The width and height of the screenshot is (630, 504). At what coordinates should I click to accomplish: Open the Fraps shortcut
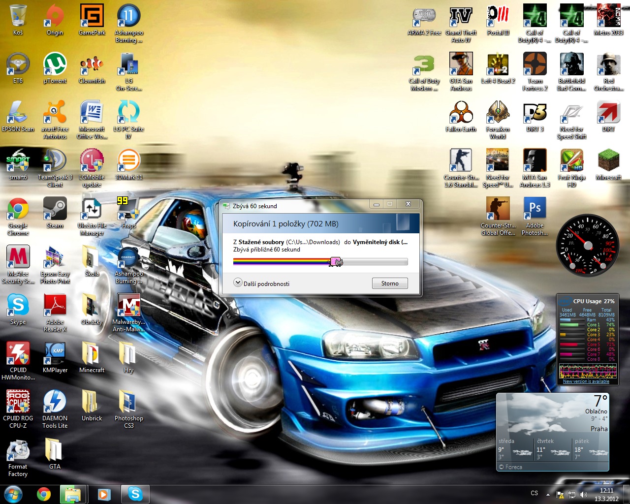tap(128, 213)
